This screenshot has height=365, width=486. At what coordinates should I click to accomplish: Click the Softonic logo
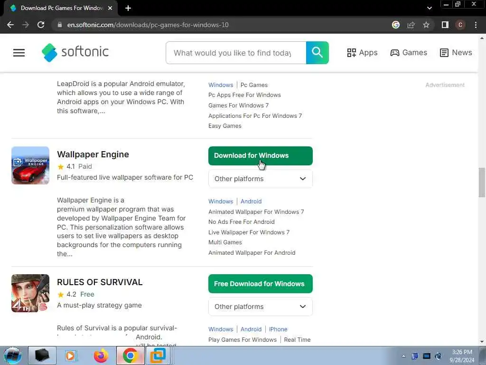pos(75,52)
